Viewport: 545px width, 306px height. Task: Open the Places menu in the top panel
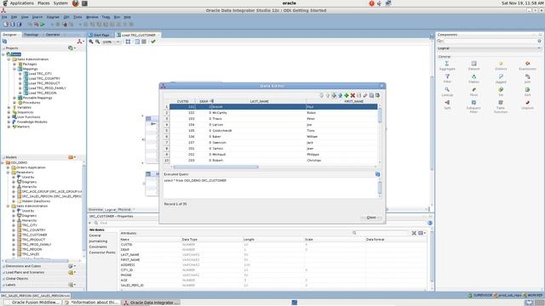[x=43, y=3]
